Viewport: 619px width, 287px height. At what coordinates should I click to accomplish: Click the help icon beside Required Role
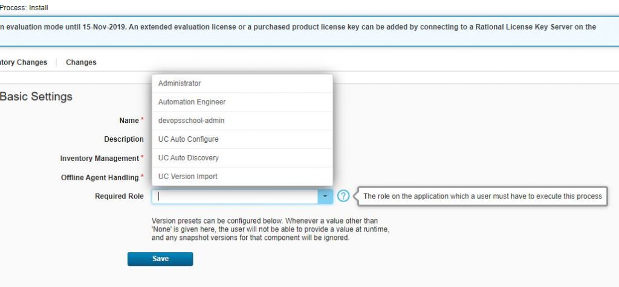[x=343, y=196]
